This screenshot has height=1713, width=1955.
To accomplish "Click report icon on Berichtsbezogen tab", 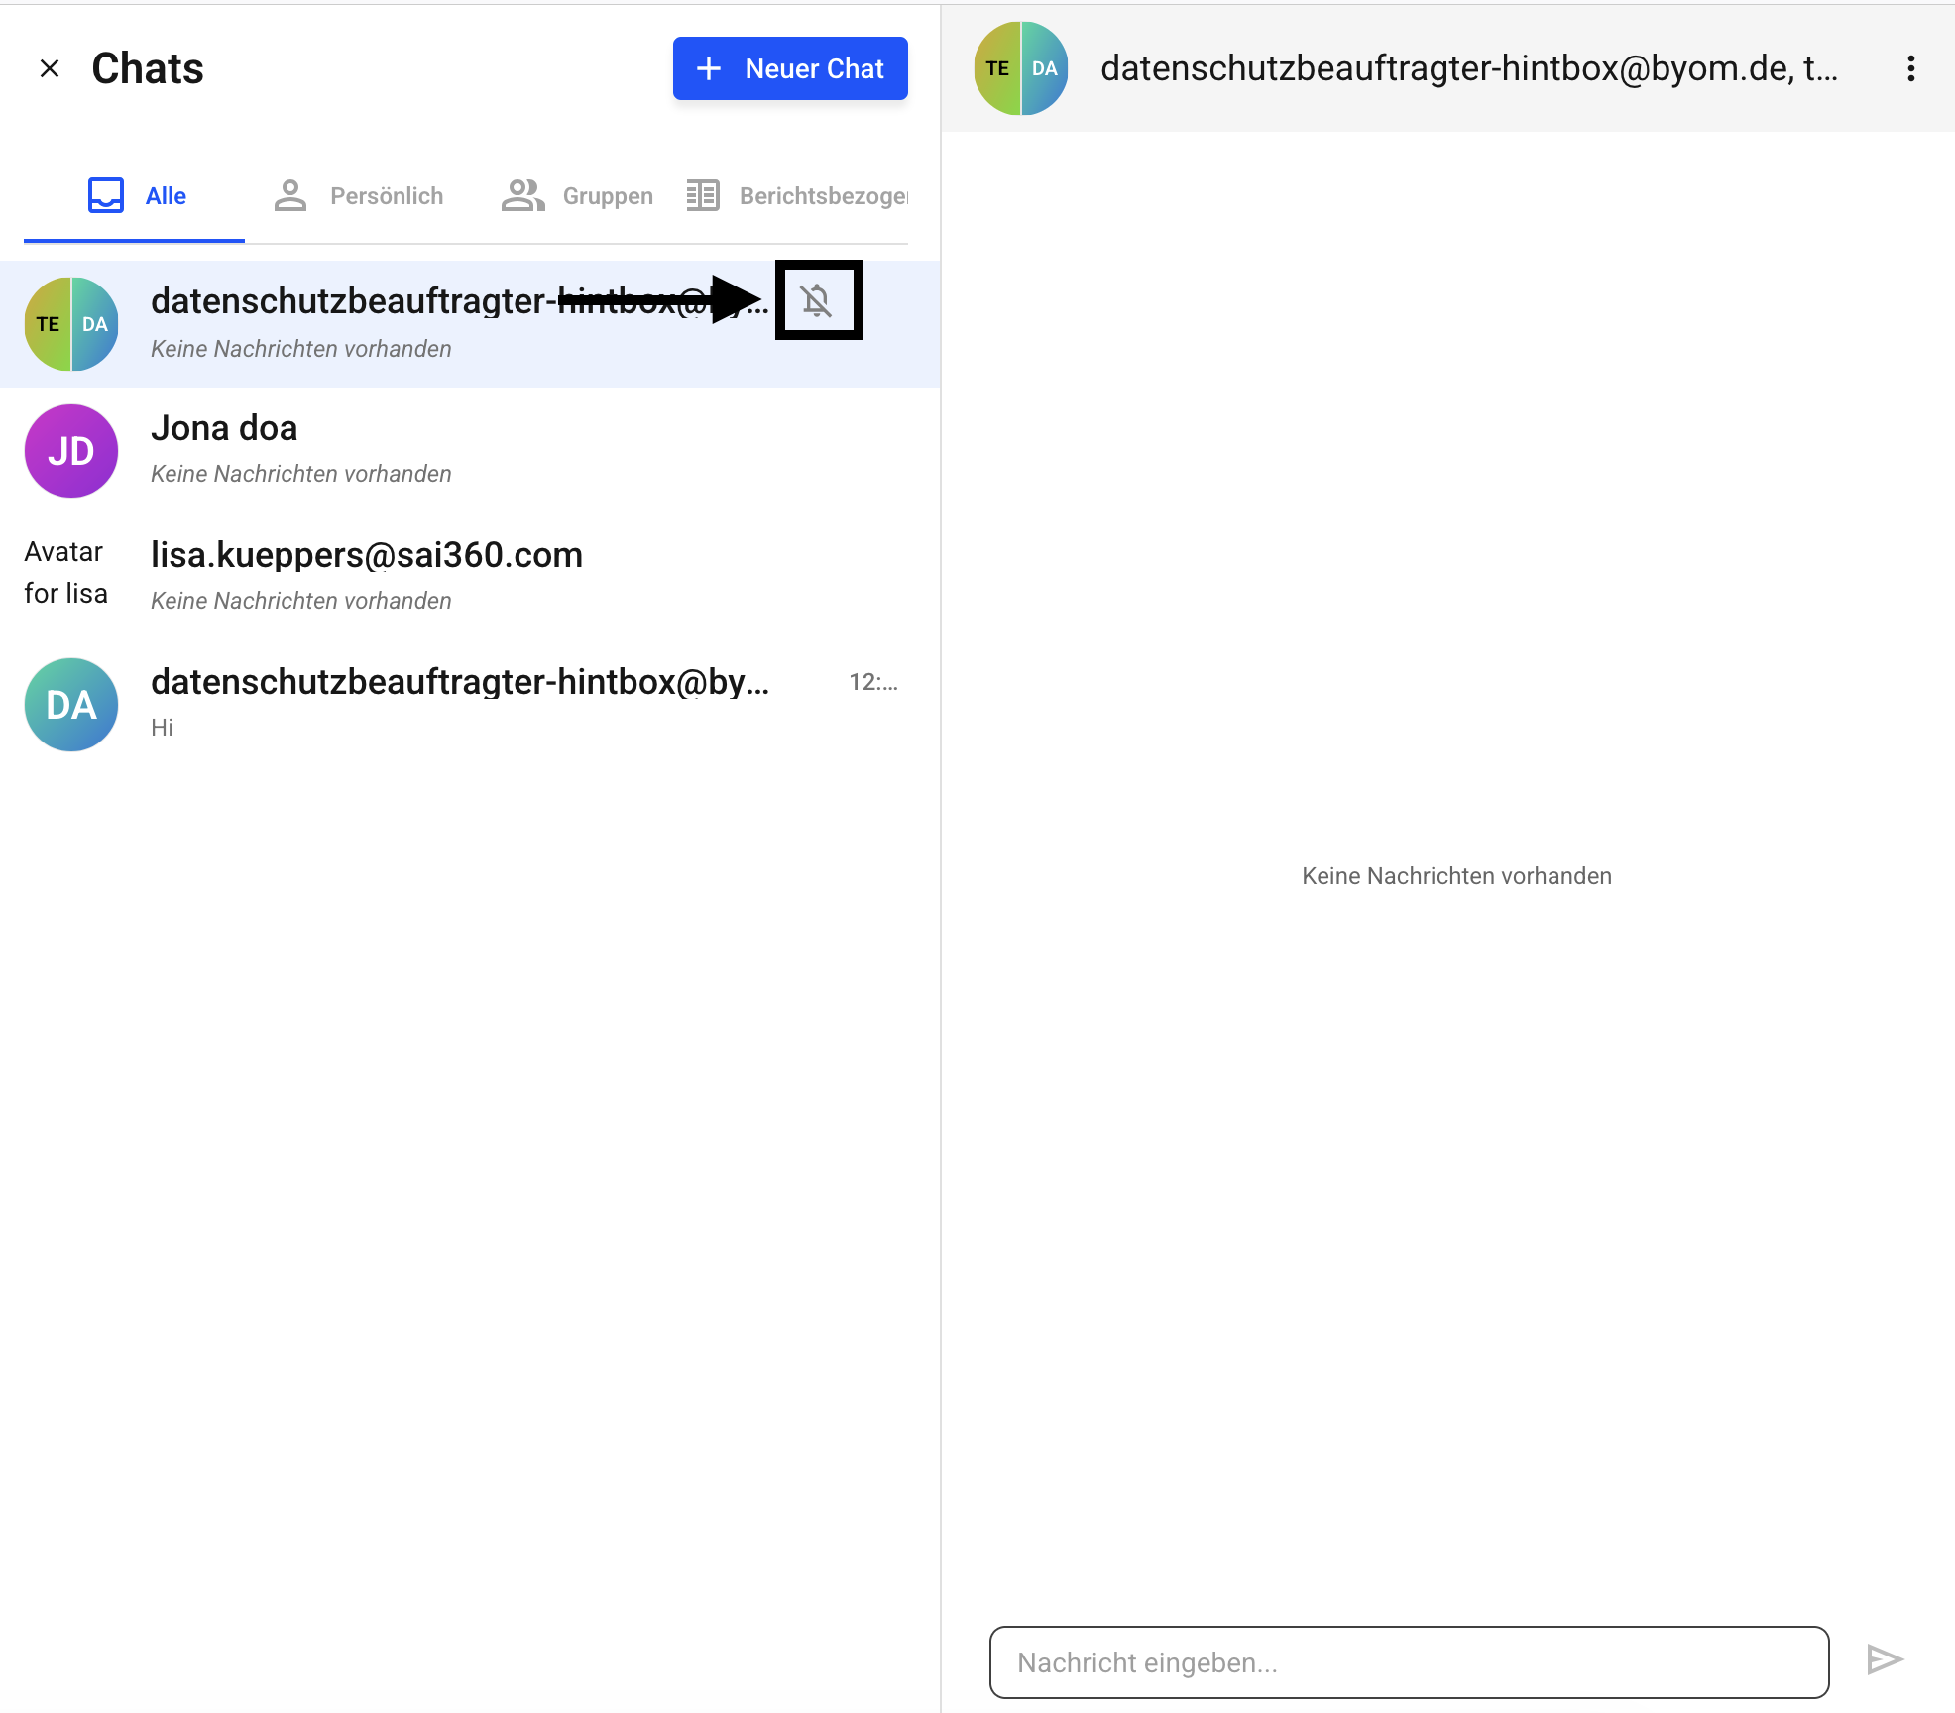I will pyautogui.click(x=703, y=195).
